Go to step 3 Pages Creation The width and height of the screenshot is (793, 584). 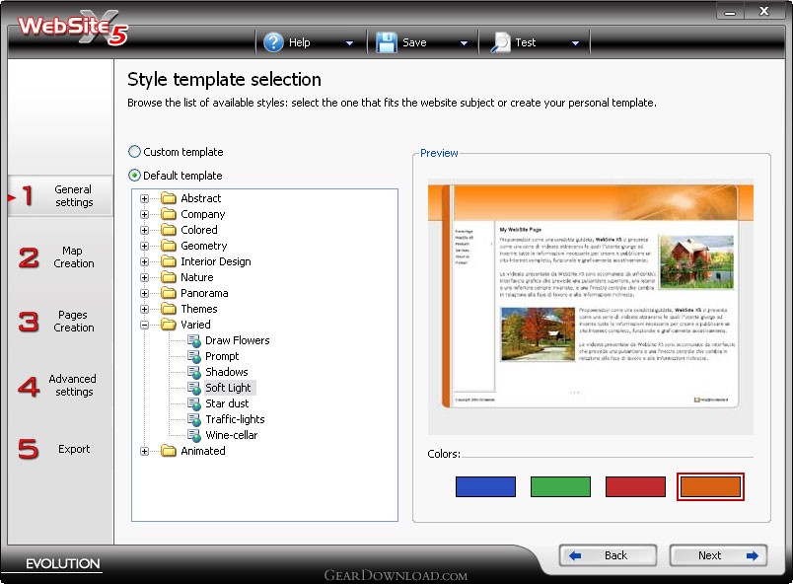tap(60, 321)
